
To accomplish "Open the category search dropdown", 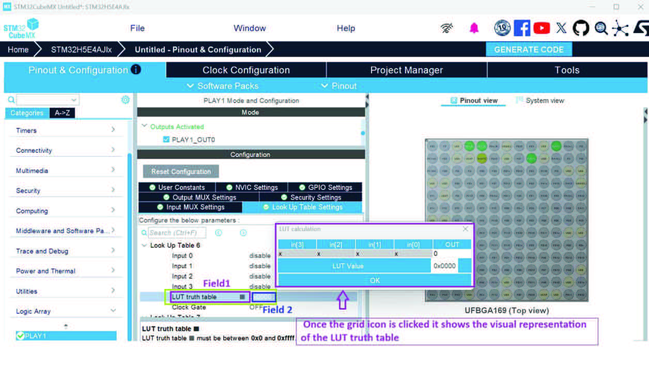I will tap(74, 100).
